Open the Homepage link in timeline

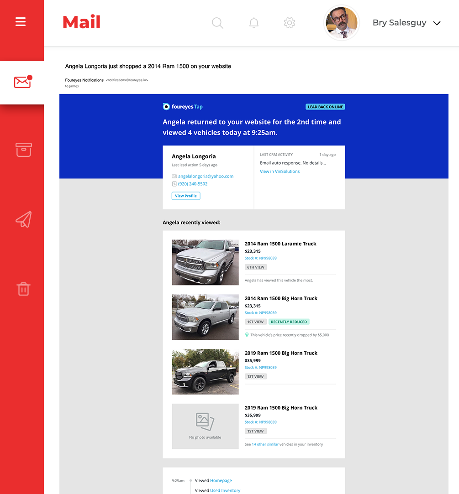pyautogui.click(x=221, y=480)
